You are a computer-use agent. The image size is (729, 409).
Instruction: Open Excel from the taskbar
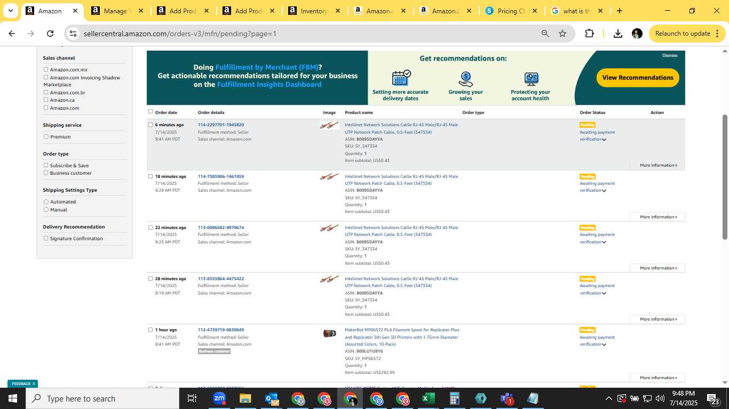pos(428,398)
